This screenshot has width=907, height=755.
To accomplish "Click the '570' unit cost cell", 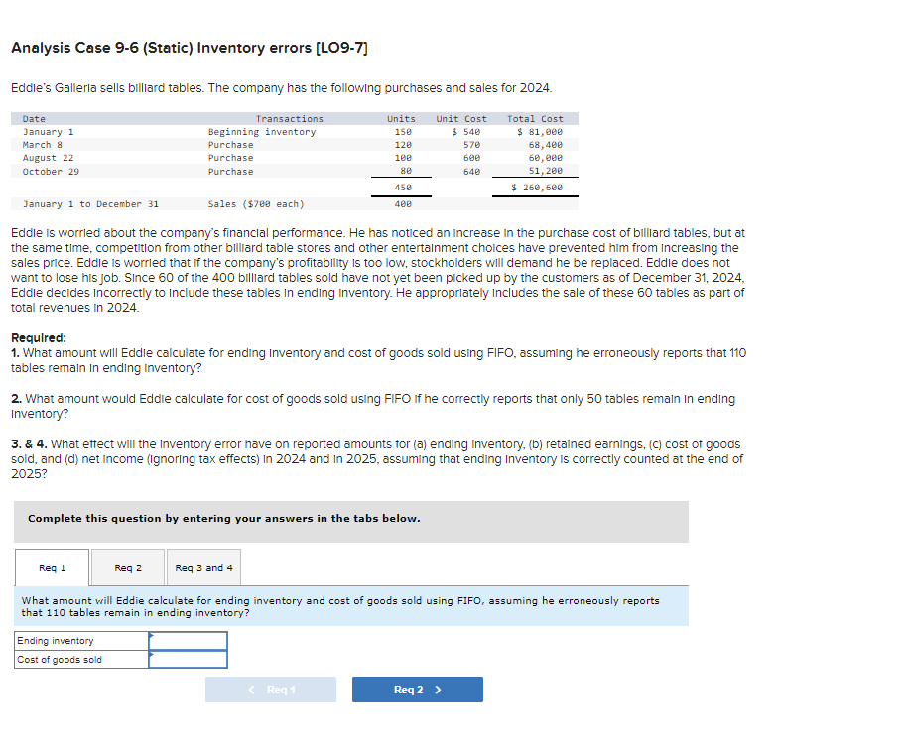I will pyautogui.click(x=471, y=145).
